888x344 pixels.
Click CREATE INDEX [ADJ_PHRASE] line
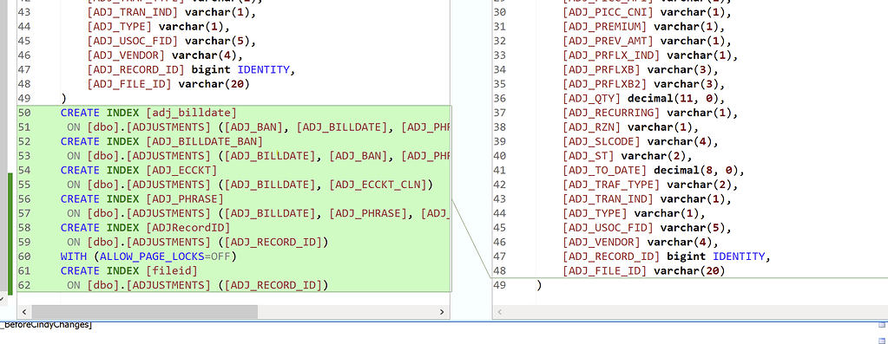click(142, 198)
